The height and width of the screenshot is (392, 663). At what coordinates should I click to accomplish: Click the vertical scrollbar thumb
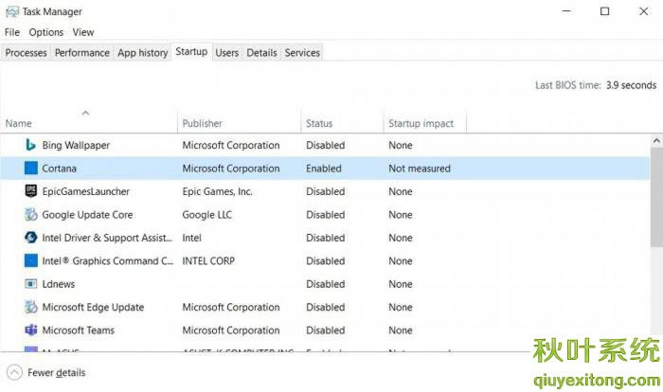[x=656, y=197]
